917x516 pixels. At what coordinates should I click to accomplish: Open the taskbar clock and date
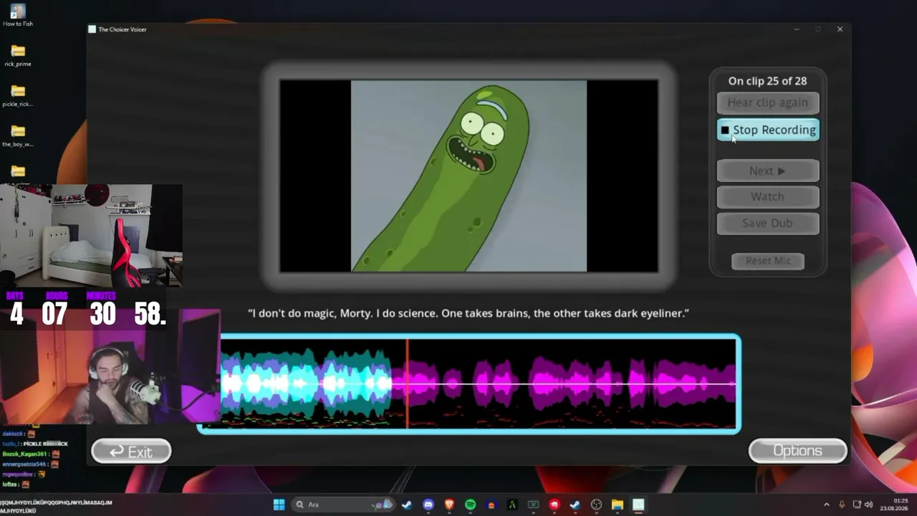896,505
